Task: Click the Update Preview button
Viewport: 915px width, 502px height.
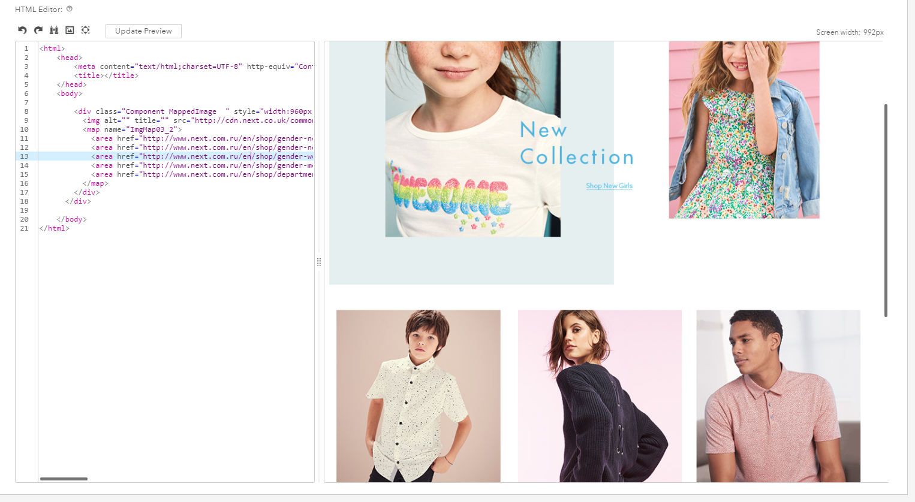Action: tap(143, 31)
